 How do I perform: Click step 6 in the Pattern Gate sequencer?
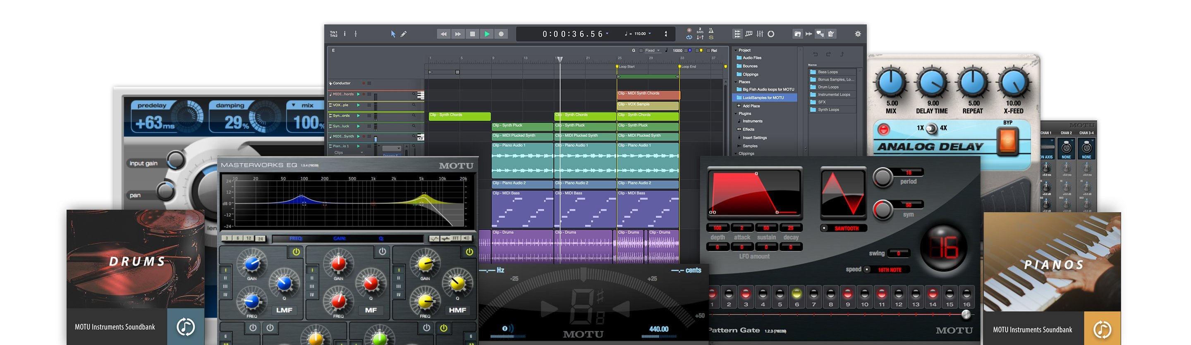click(796, 293)
